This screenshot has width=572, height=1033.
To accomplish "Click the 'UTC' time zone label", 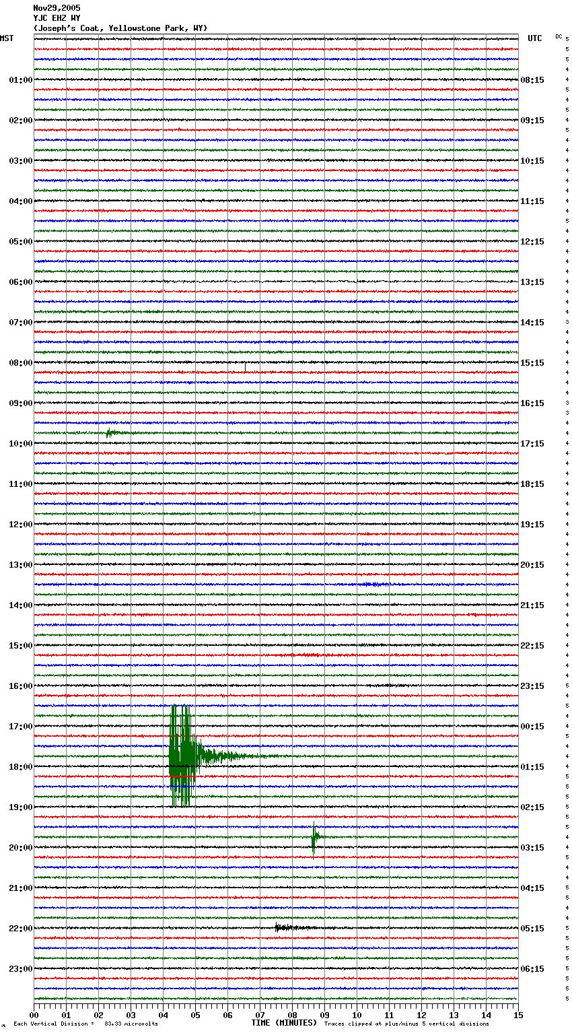I will [534, 38].
